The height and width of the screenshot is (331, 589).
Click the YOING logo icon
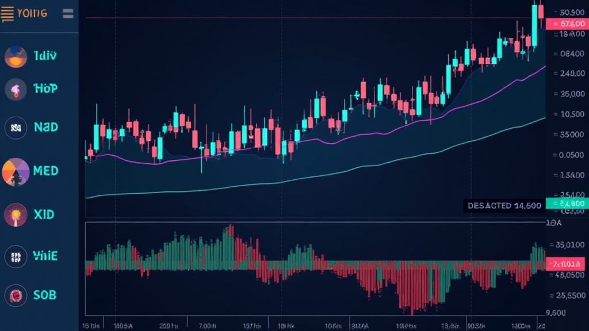pyautogui.click(x=7, y=13)
